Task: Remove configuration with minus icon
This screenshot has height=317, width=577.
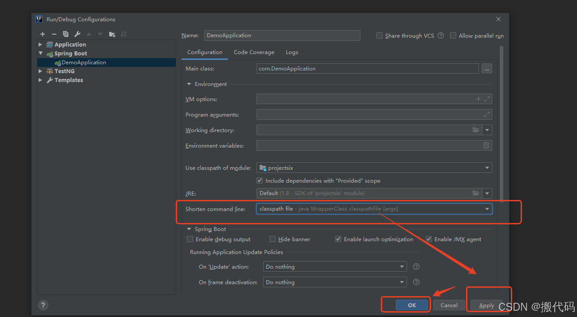Action: click(x=54, y=34)
